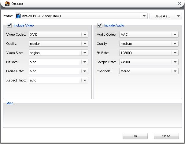Click the Aspect Ratio label
The width and height of the screenshot is (185, 144).
point(16,80)
